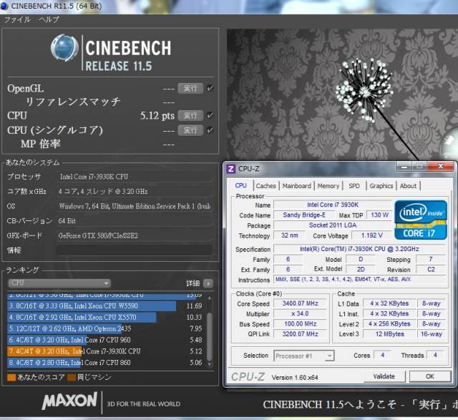Run the single core CPU benchmark 実行
Viewport: 458px width, 420px height.
pyautogui.click(x=190, y=130)
